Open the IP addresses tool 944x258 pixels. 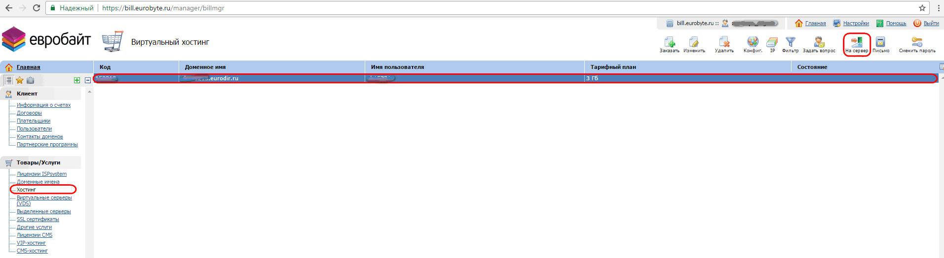[772, 43]
